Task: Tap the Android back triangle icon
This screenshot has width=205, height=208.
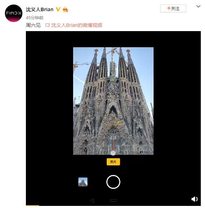Action: tap(92, 200)
